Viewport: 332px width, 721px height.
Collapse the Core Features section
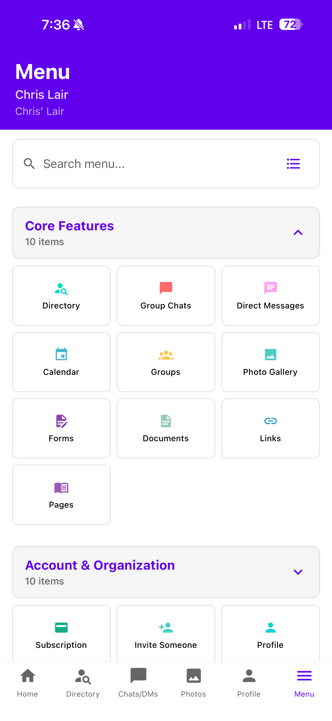coord(298,232)
